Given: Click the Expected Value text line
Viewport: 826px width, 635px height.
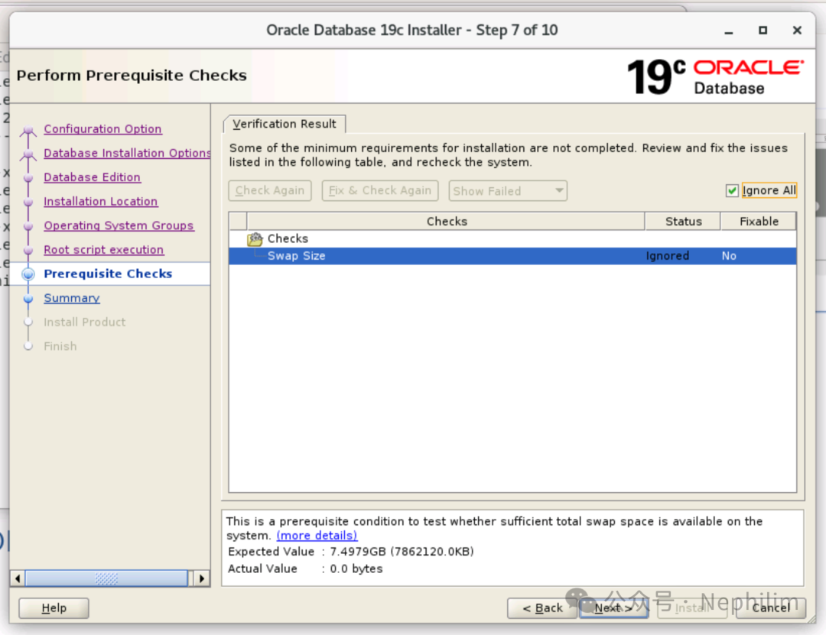Looking at the screenshot, I should [351, 552].
